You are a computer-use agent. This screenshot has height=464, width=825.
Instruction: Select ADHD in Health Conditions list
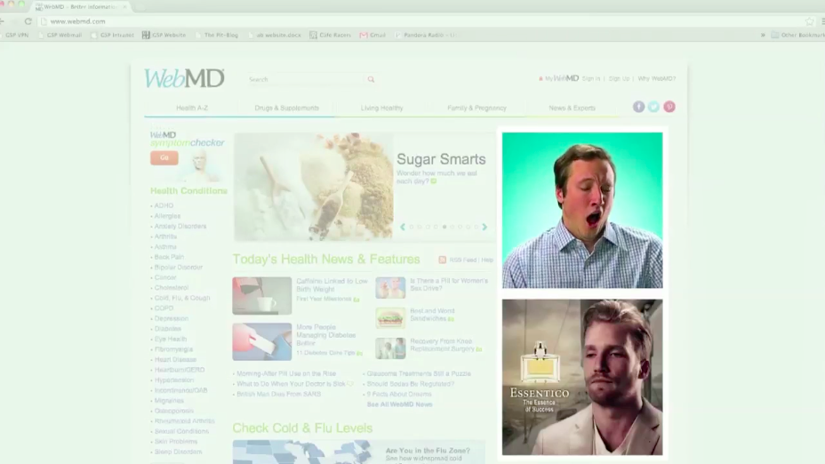pyautogui.click(x=164, y=205)
